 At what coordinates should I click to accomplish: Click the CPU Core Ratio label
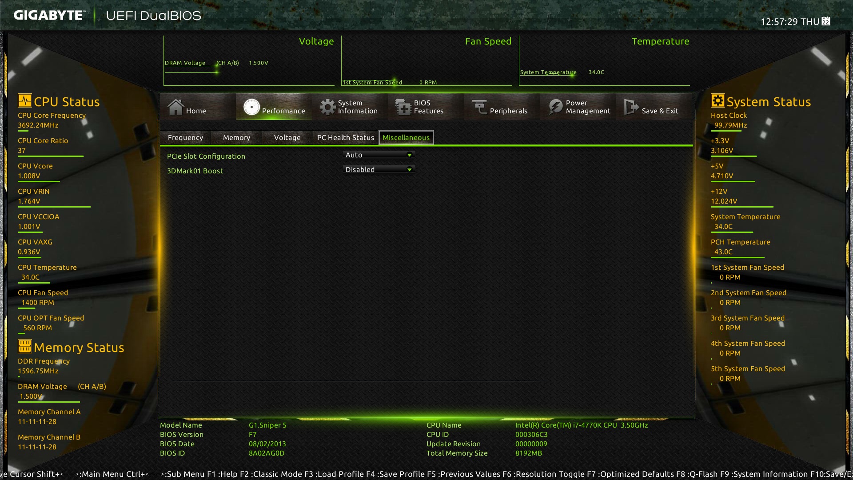coord(43,141)
